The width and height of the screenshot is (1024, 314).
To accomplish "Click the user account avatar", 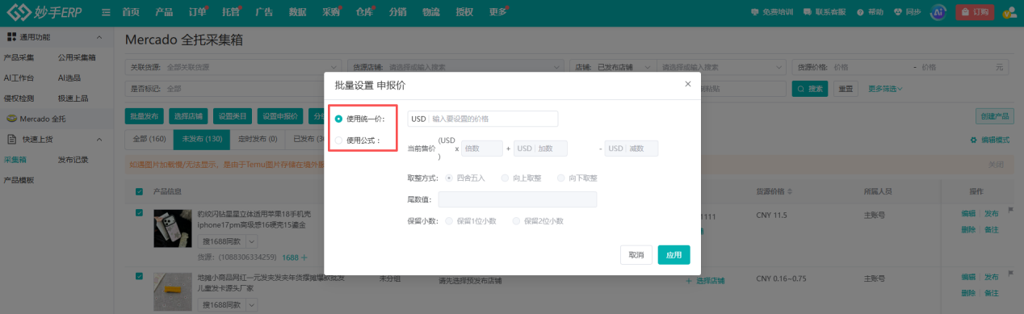I will pyautogui.click(x=1009, y=12).
